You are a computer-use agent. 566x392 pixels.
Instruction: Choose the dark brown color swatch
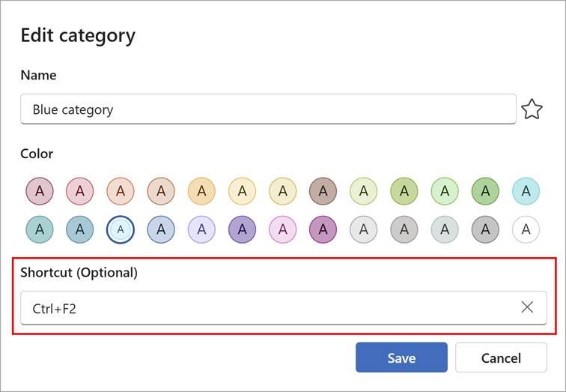[x=323, y=191]
